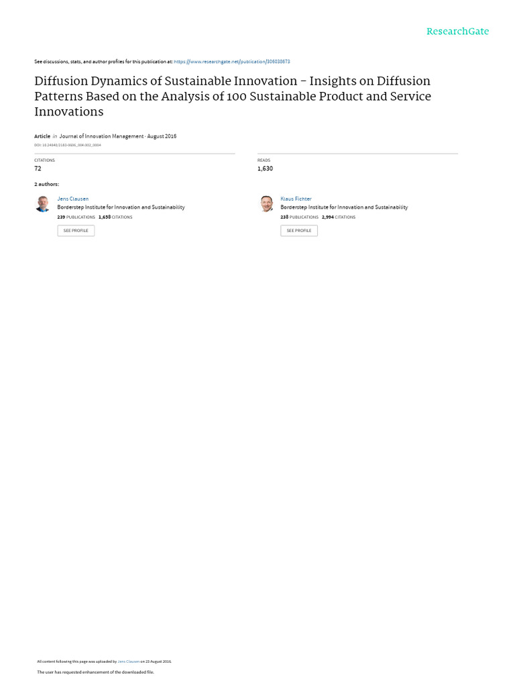Click Jens Clausen's 1,658 citations stat
515x687 pixels.
click(x=115, y=217)
